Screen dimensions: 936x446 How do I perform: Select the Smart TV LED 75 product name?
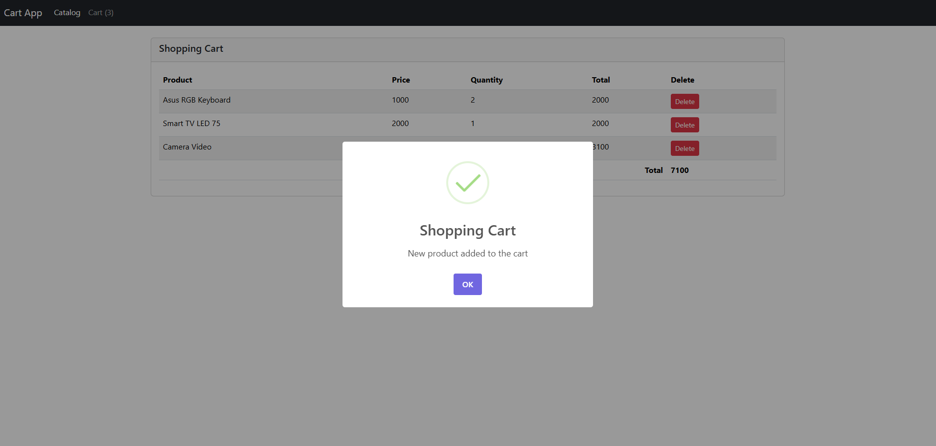tap(191, 124)
